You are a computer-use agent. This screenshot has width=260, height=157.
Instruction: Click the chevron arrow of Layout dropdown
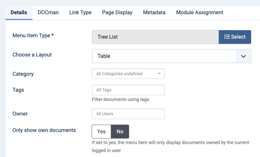click(x=243, y=56)
